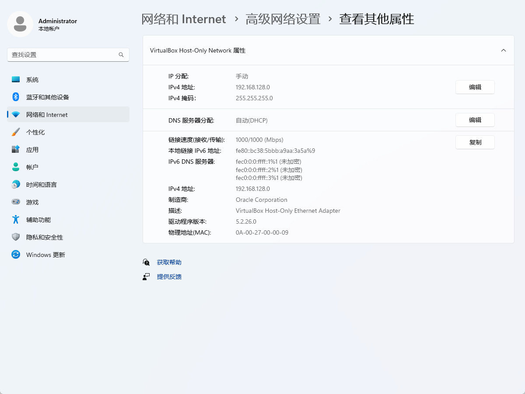Open 个性化 settings category
The height and width of the screenshot is (394, 525).
(68, 132)
